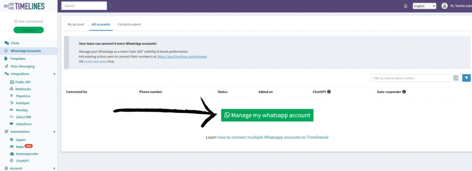Click the Hi, Tamim user name

click(460, 6)
